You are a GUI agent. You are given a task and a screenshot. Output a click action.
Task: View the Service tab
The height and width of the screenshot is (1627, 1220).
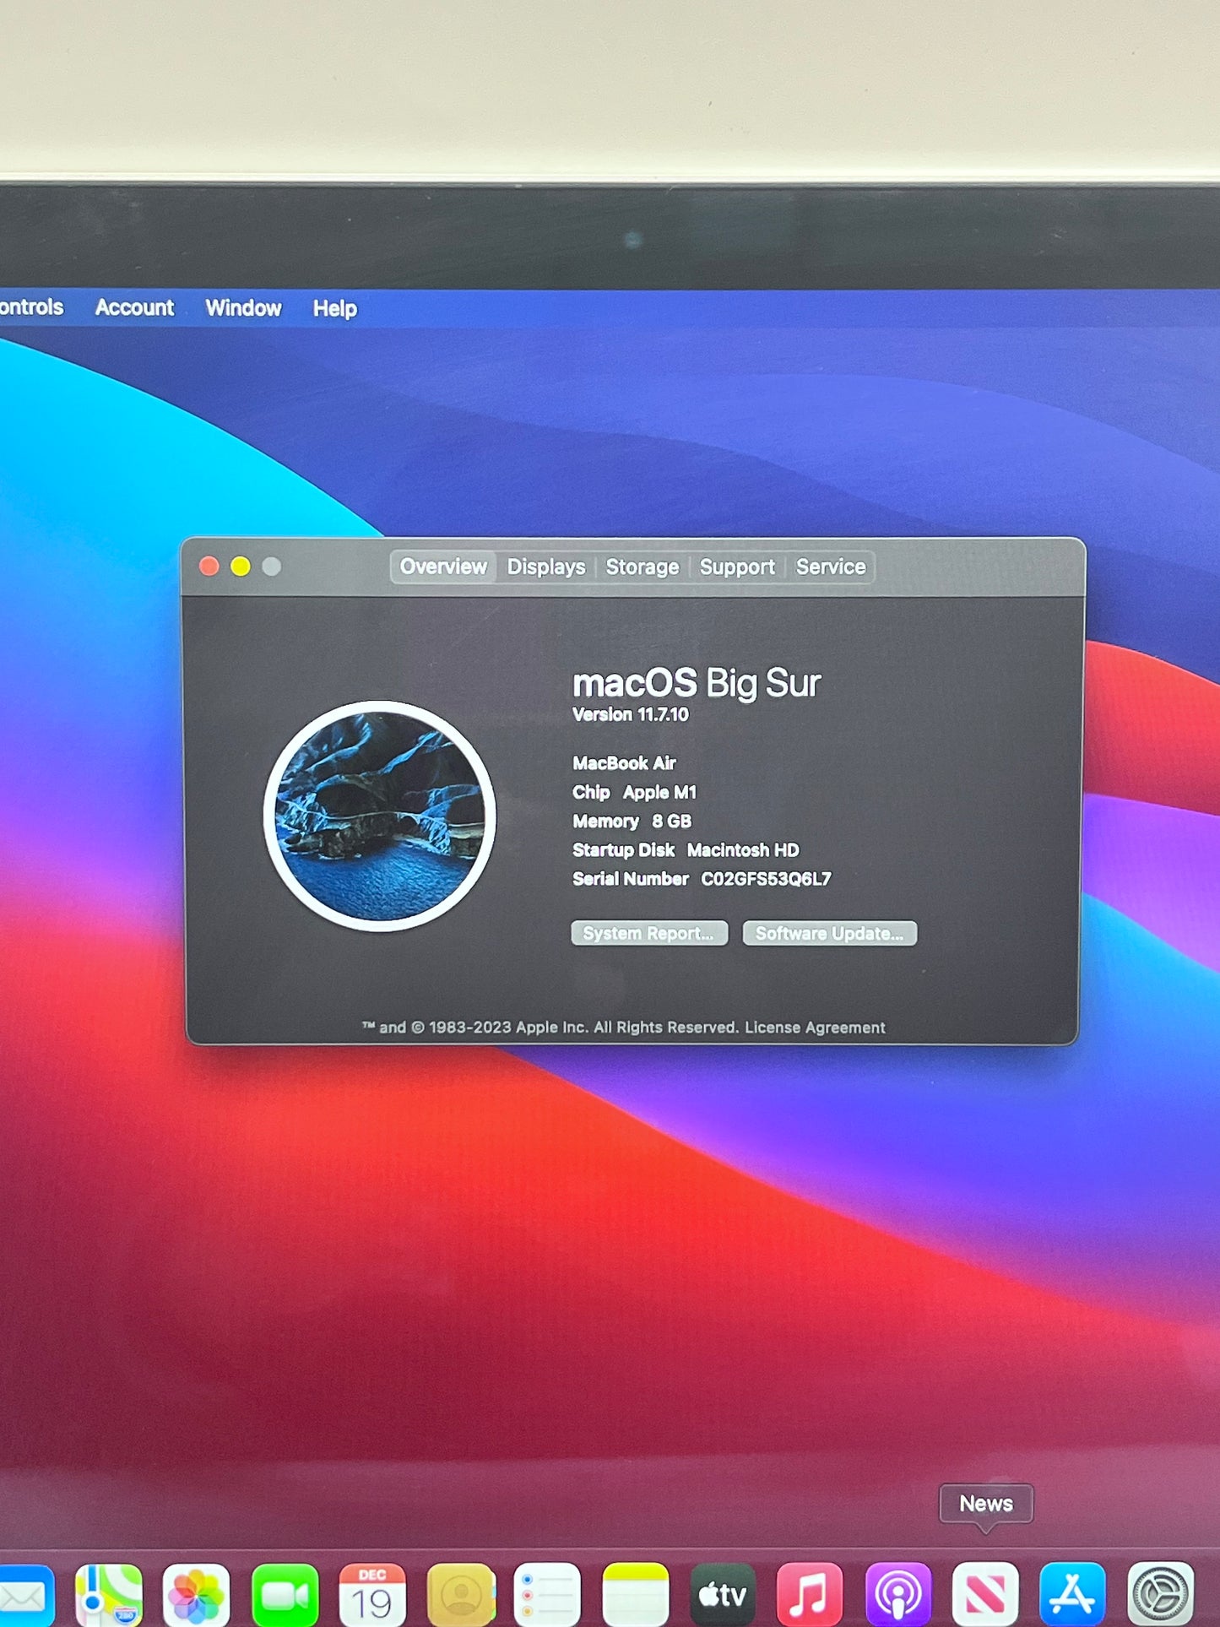coord(831,567)
